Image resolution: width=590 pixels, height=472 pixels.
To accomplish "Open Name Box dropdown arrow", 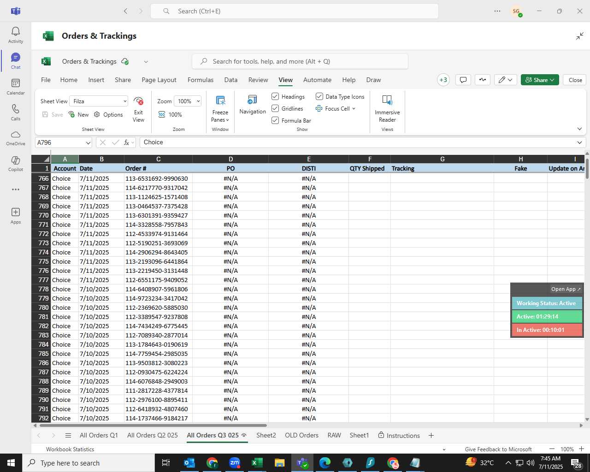I will [x=88, y=142].
